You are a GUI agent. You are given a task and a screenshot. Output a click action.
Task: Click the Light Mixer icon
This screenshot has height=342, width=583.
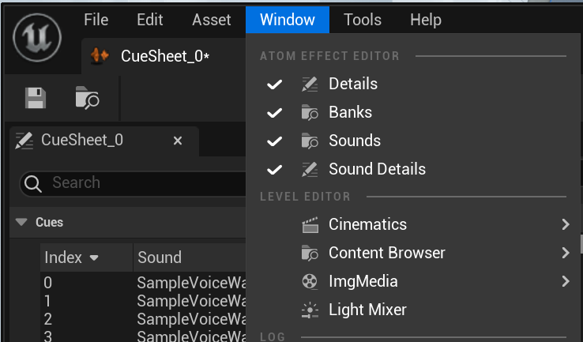(x=310, y=310)
